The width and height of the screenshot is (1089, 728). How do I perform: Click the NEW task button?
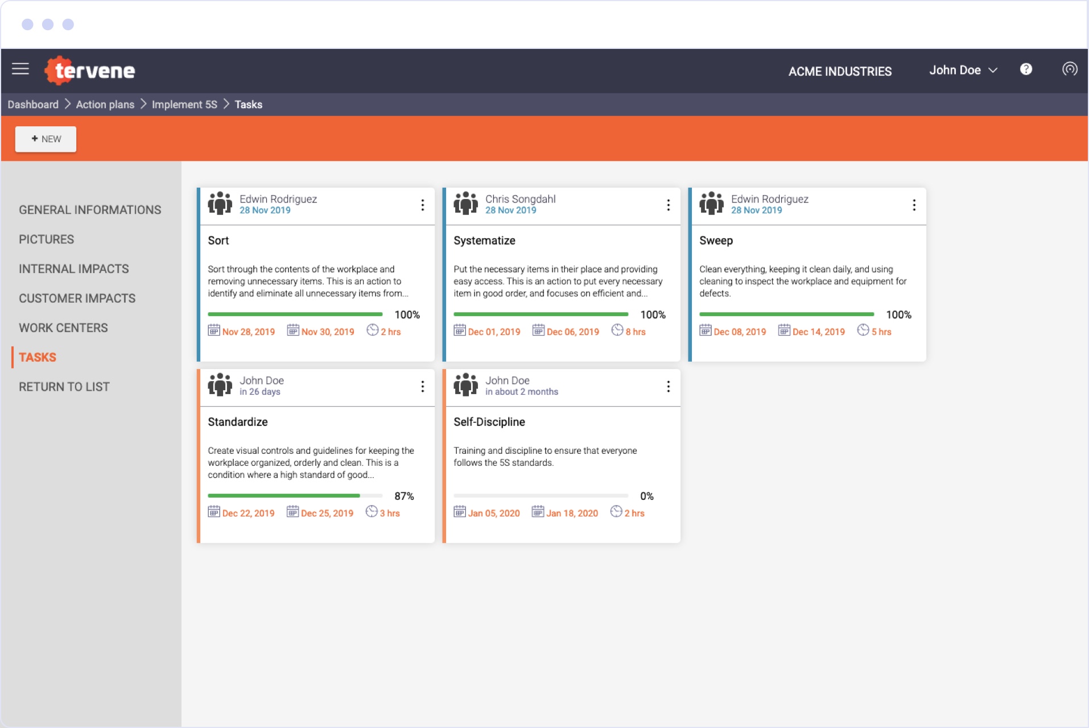[x=46, y=139]
